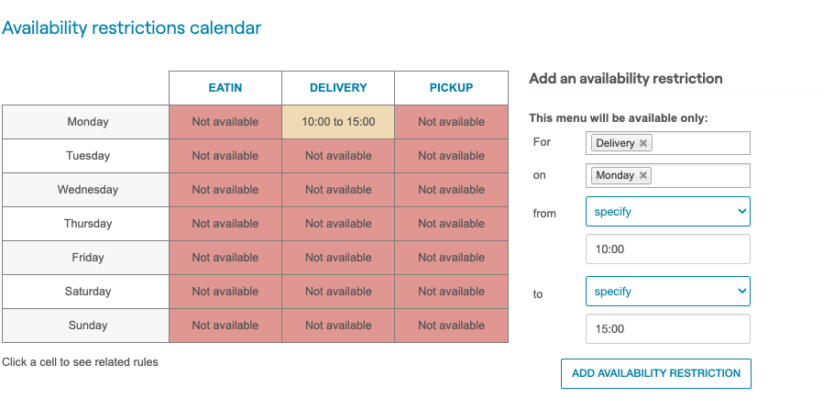The image size is (823, 409).
Task: Click the from time field showing 10:00
Action: pos(667,249)
